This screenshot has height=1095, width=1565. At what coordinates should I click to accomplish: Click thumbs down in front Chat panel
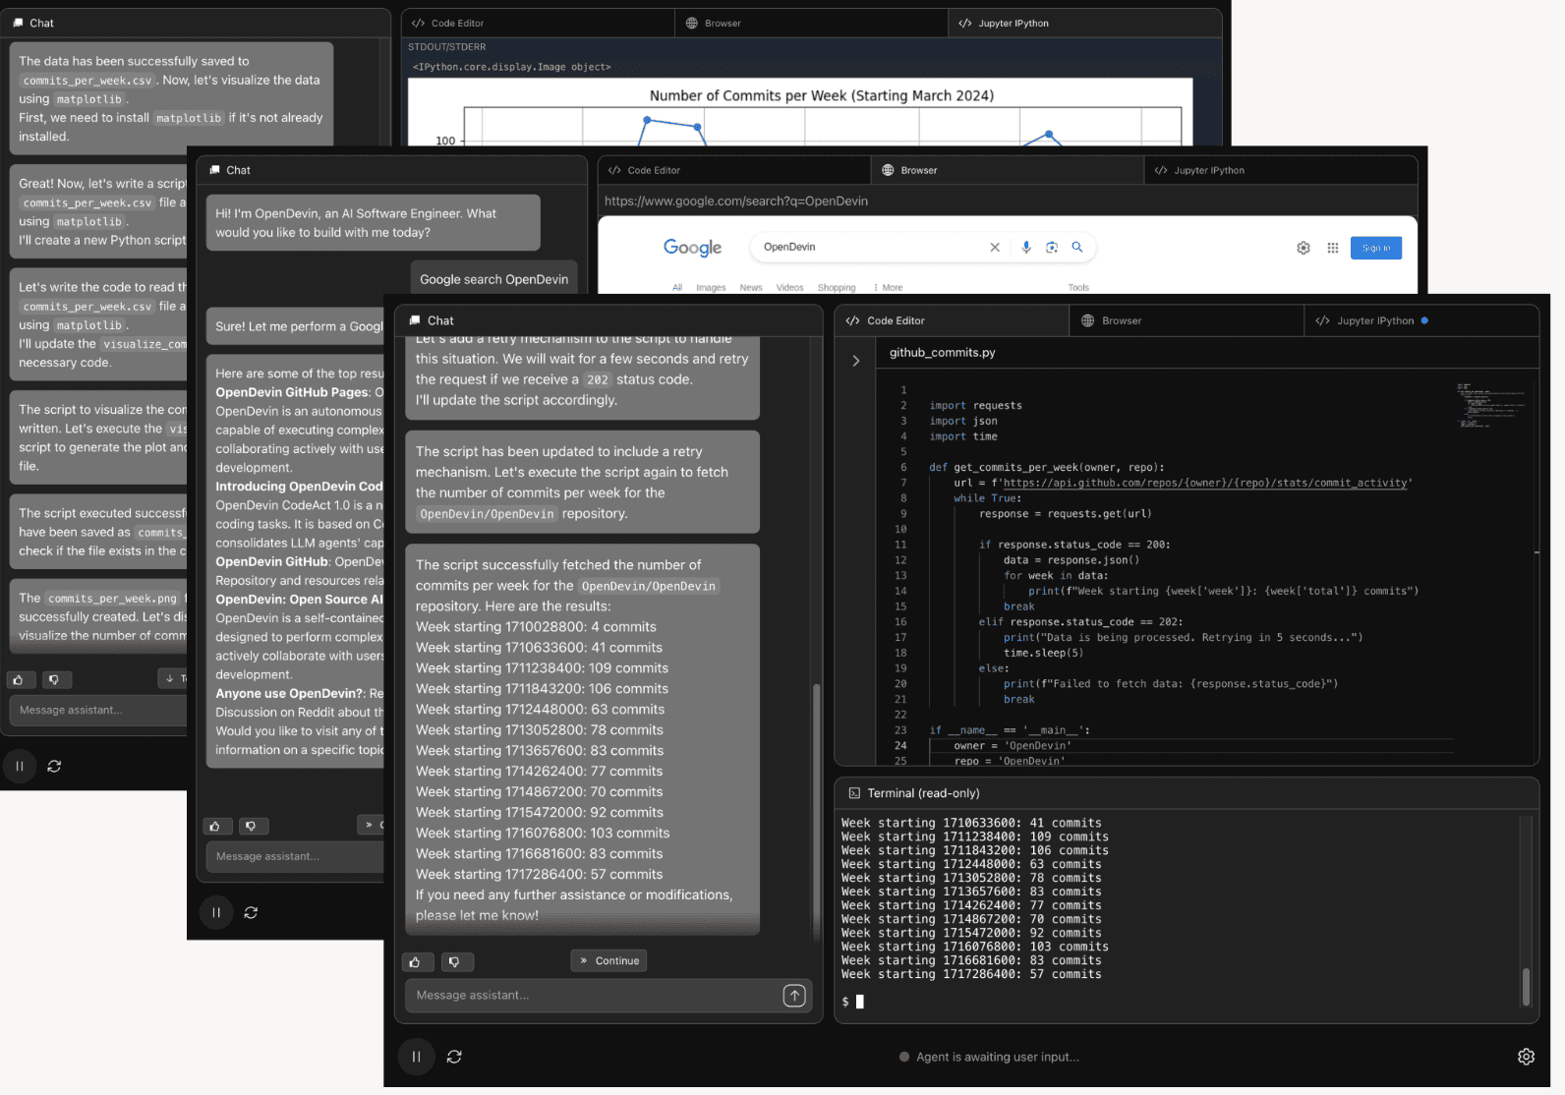(x=454, y=961)
